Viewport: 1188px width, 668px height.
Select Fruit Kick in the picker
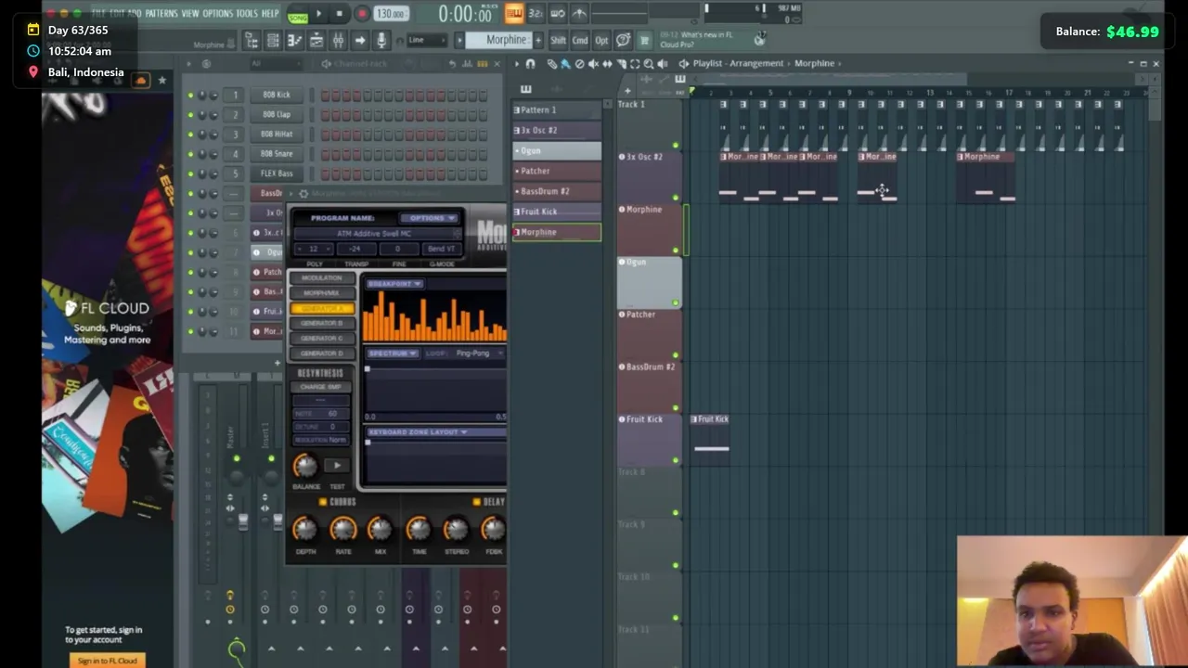pyautogui.click(x=557, y=212)
